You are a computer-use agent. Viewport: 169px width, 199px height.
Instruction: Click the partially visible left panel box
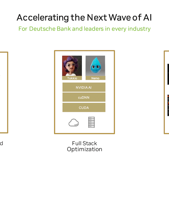tap(4, 92)
